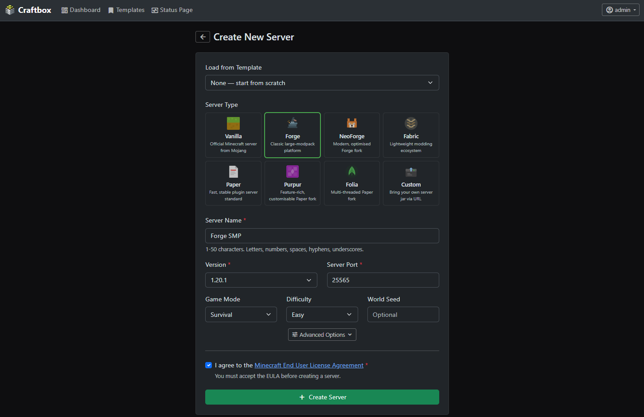Screen dimensions: 644x417
Task: Click the Craftbox logo icon
Action: 10,10
